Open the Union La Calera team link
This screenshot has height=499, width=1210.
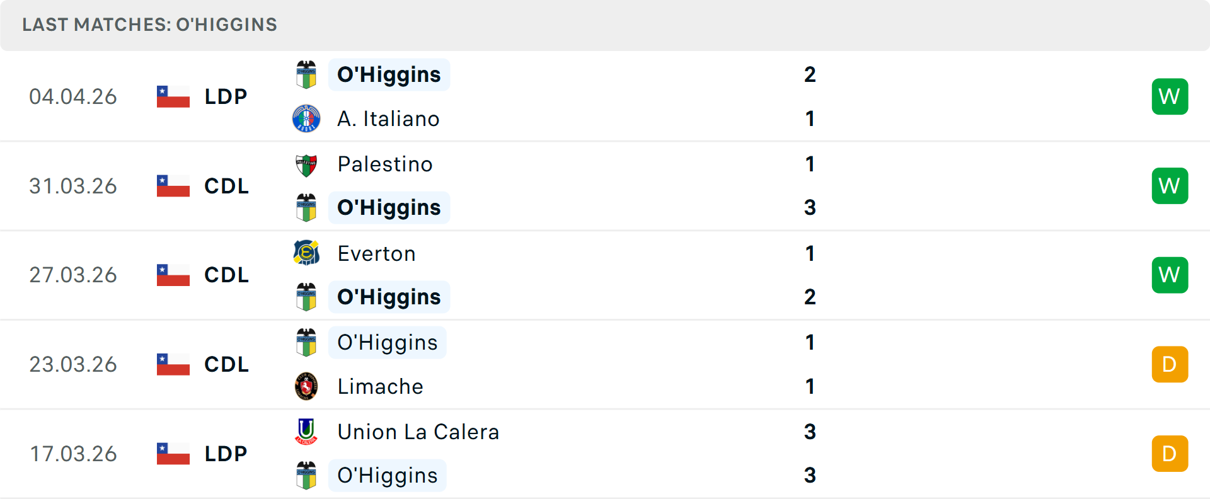[x=418, y=432]
